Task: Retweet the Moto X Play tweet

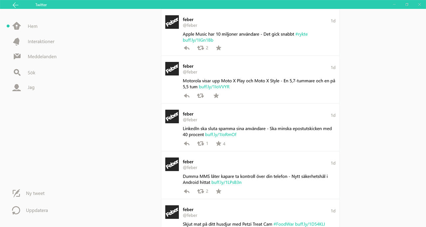Action: pos(201,96)
